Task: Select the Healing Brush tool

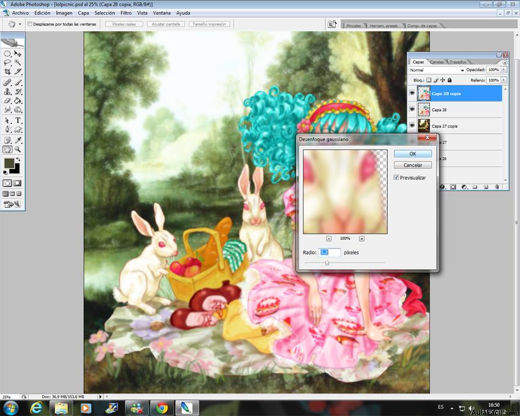Action: click(x=7, y=83)
